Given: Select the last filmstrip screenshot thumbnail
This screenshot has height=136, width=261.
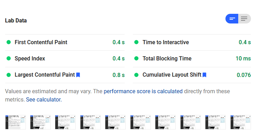Looking at the screenshot, I should click(x=241, y=122).
